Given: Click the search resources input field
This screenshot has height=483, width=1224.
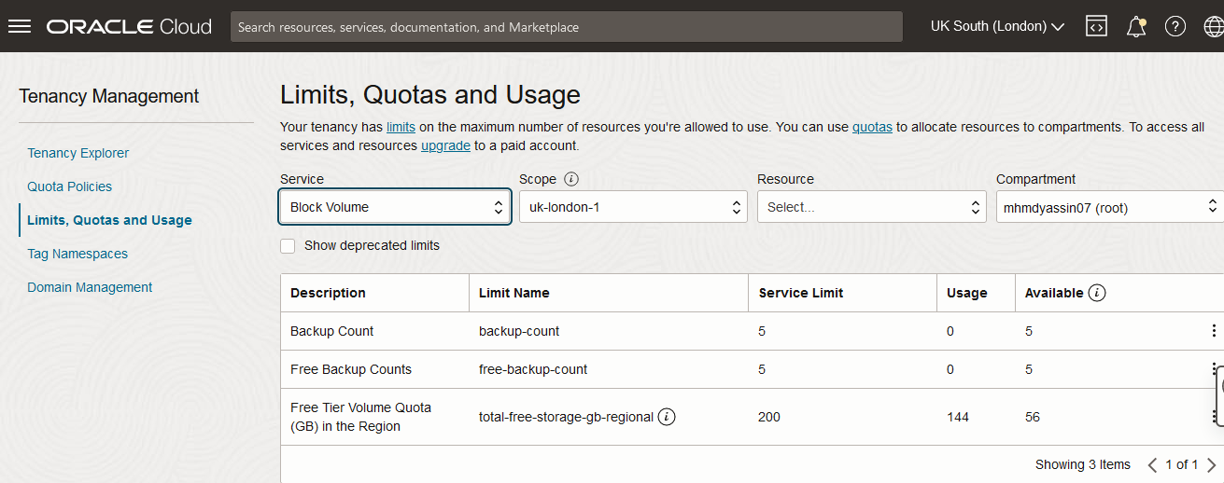Looking at the screenshot, I should [x=566, y=27].
